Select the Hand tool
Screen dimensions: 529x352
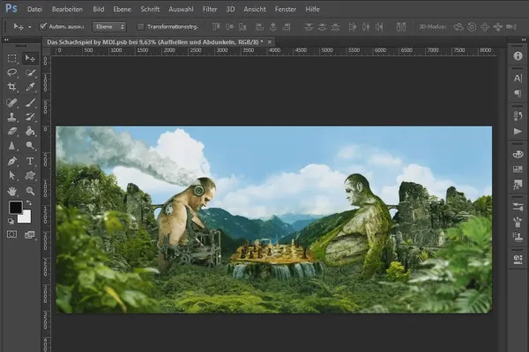tap(12, 190)
